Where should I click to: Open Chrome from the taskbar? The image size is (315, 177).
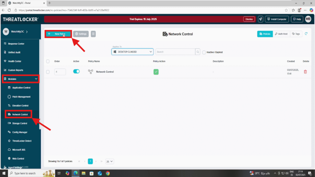[x=108, y=173]
